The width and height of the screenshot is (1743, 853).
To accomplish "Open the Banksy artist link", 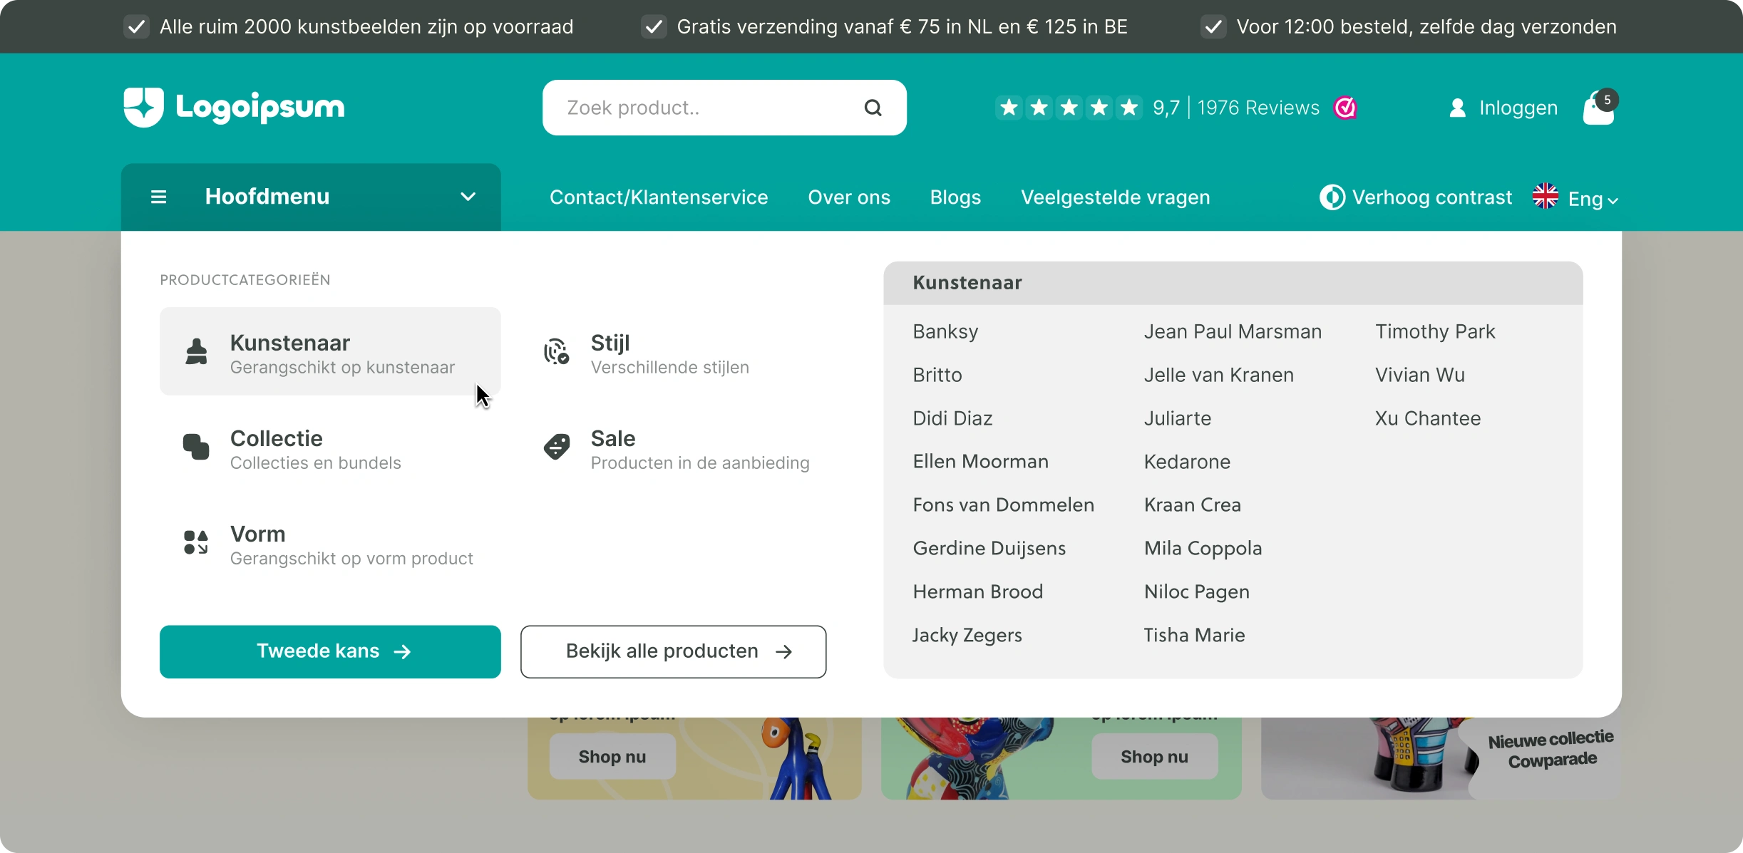I will pos(945,331).
